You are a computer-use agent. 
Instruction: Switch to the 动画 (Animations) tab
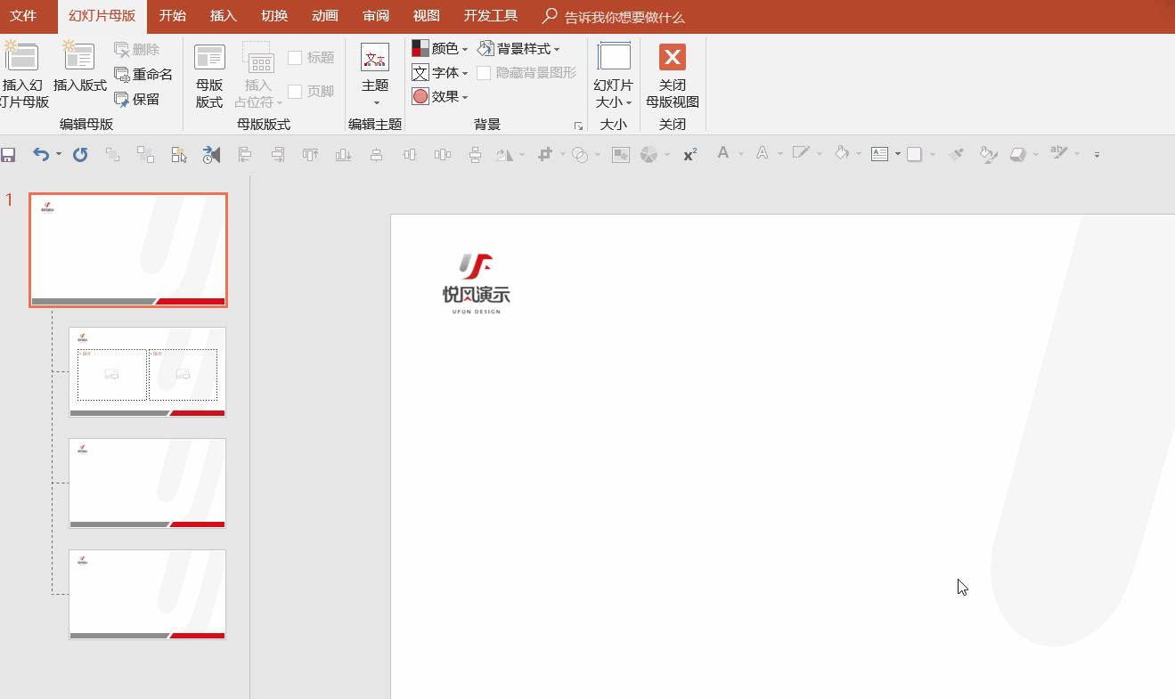tap(325, 16)
